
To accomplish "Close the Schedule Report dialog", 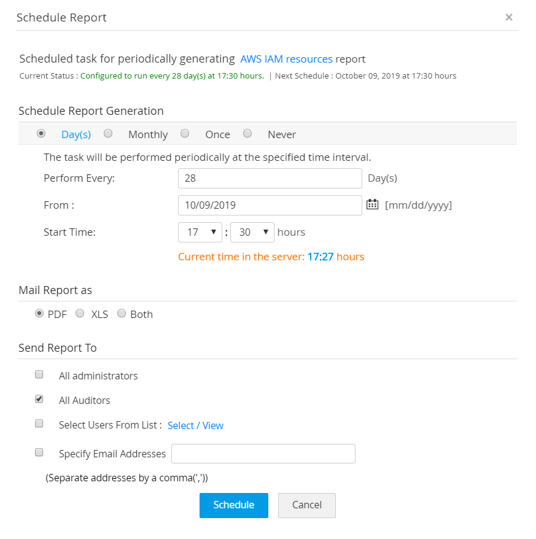I will tap(509, 17).
